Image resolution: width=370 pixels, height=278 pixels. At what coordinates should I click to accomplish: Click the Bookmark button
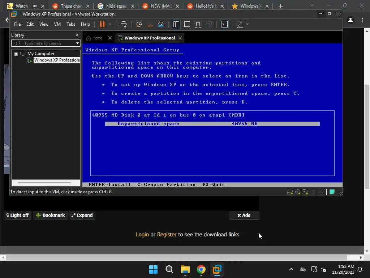[50, 215]
